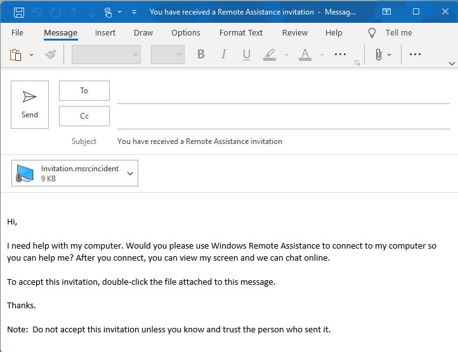
Task: Select the Format Painter brush
Action: pos(51,55)
